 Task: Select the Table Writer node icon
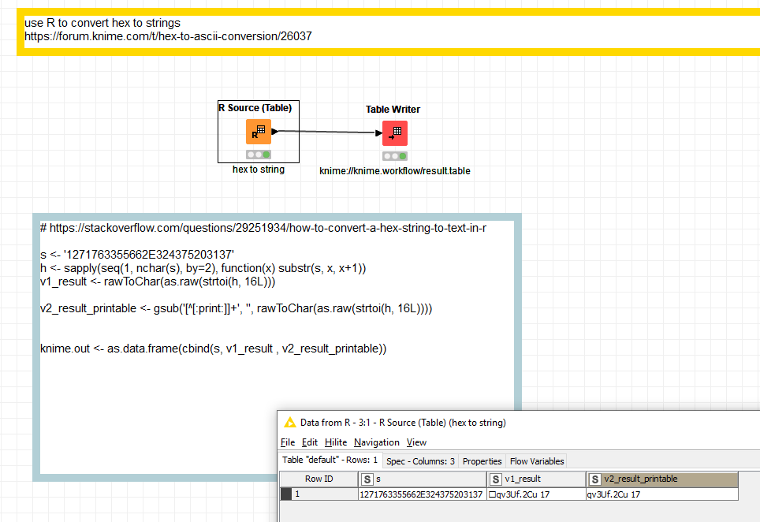[394, 132]
